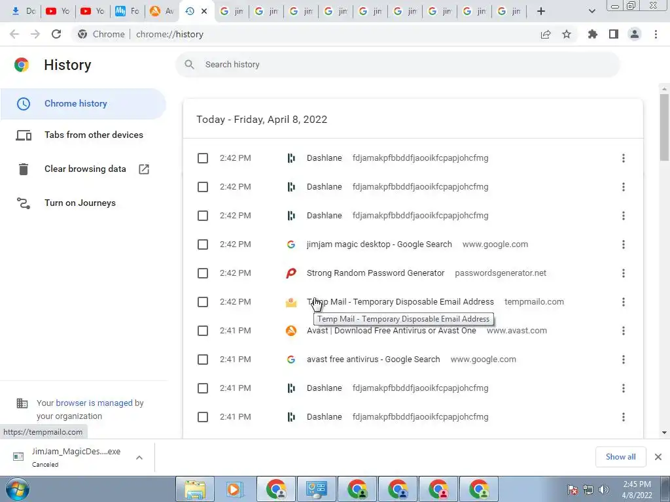Click the search magnifier icon in history
Viewport: 670px width, 502px height.
tap(189, 65)
